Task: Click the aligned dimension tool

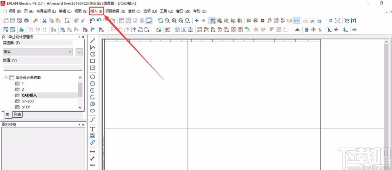Action: [x=93, y=158]
